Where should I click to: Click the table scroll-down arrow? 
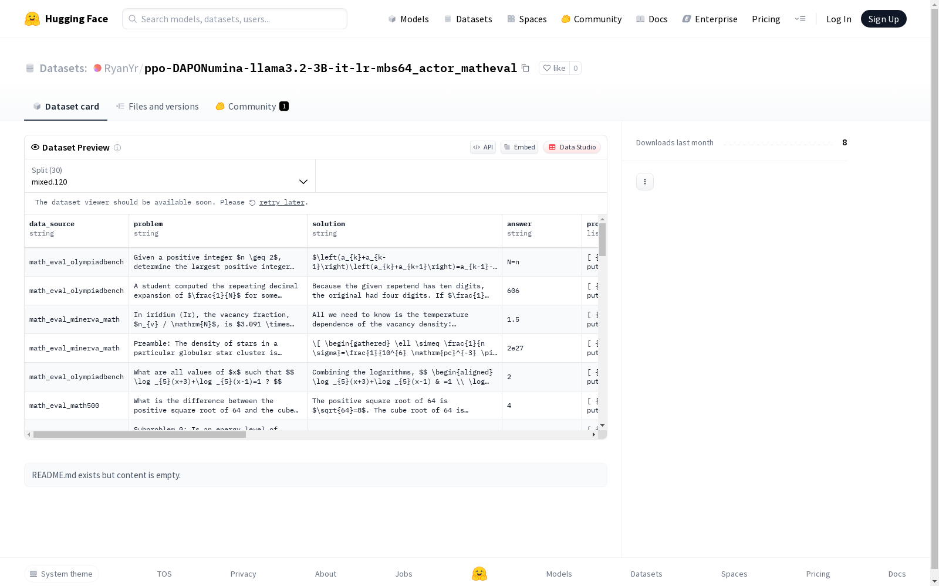602,425
